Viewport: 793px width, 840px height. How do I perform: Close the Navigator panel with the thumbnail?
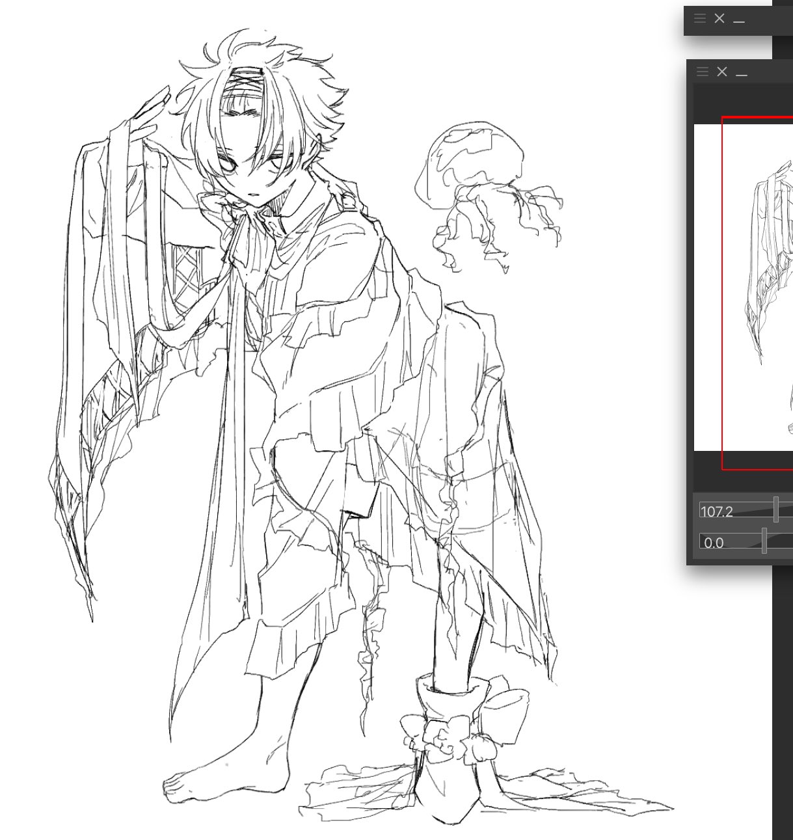721,72
